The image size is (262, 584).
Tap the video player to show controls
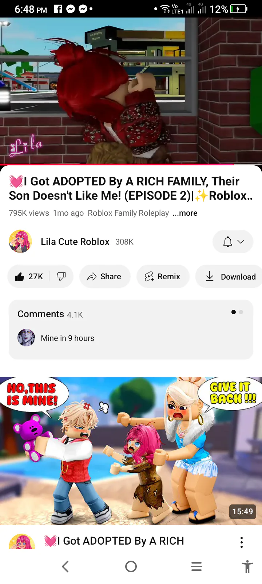131,91
